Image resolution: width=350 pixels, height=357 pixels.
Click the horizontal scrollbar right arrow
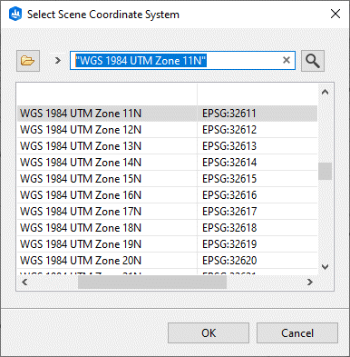point(310,283)
